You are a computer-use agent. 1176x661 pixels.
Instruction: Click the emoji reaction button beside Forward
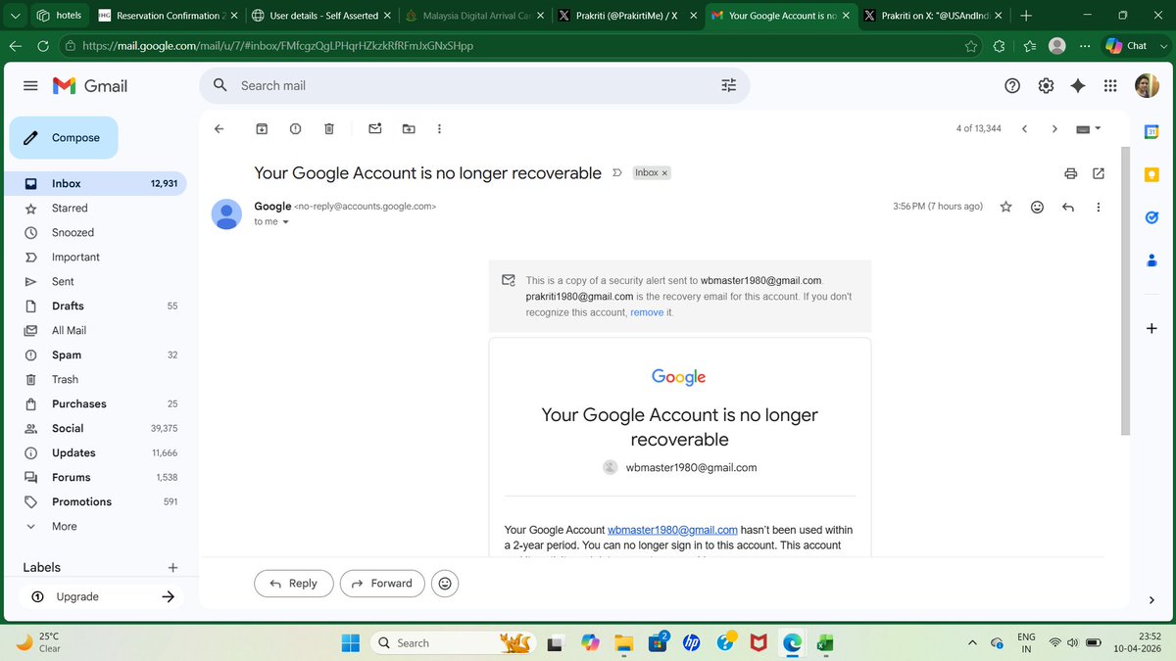click(445, 584)
